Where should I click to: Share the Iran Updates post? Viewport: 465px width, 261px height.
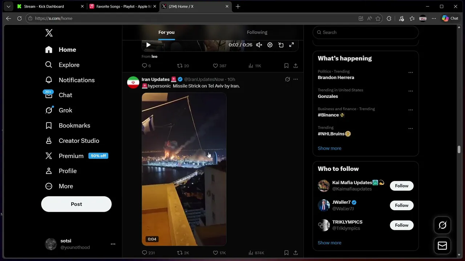click(296, 253)
